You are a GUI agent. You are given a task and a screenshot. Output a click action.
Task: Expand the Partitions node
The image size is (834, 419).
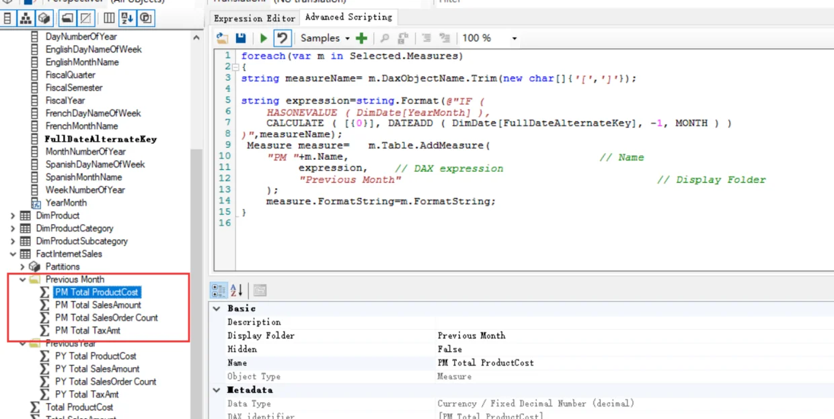click(22, 267)
